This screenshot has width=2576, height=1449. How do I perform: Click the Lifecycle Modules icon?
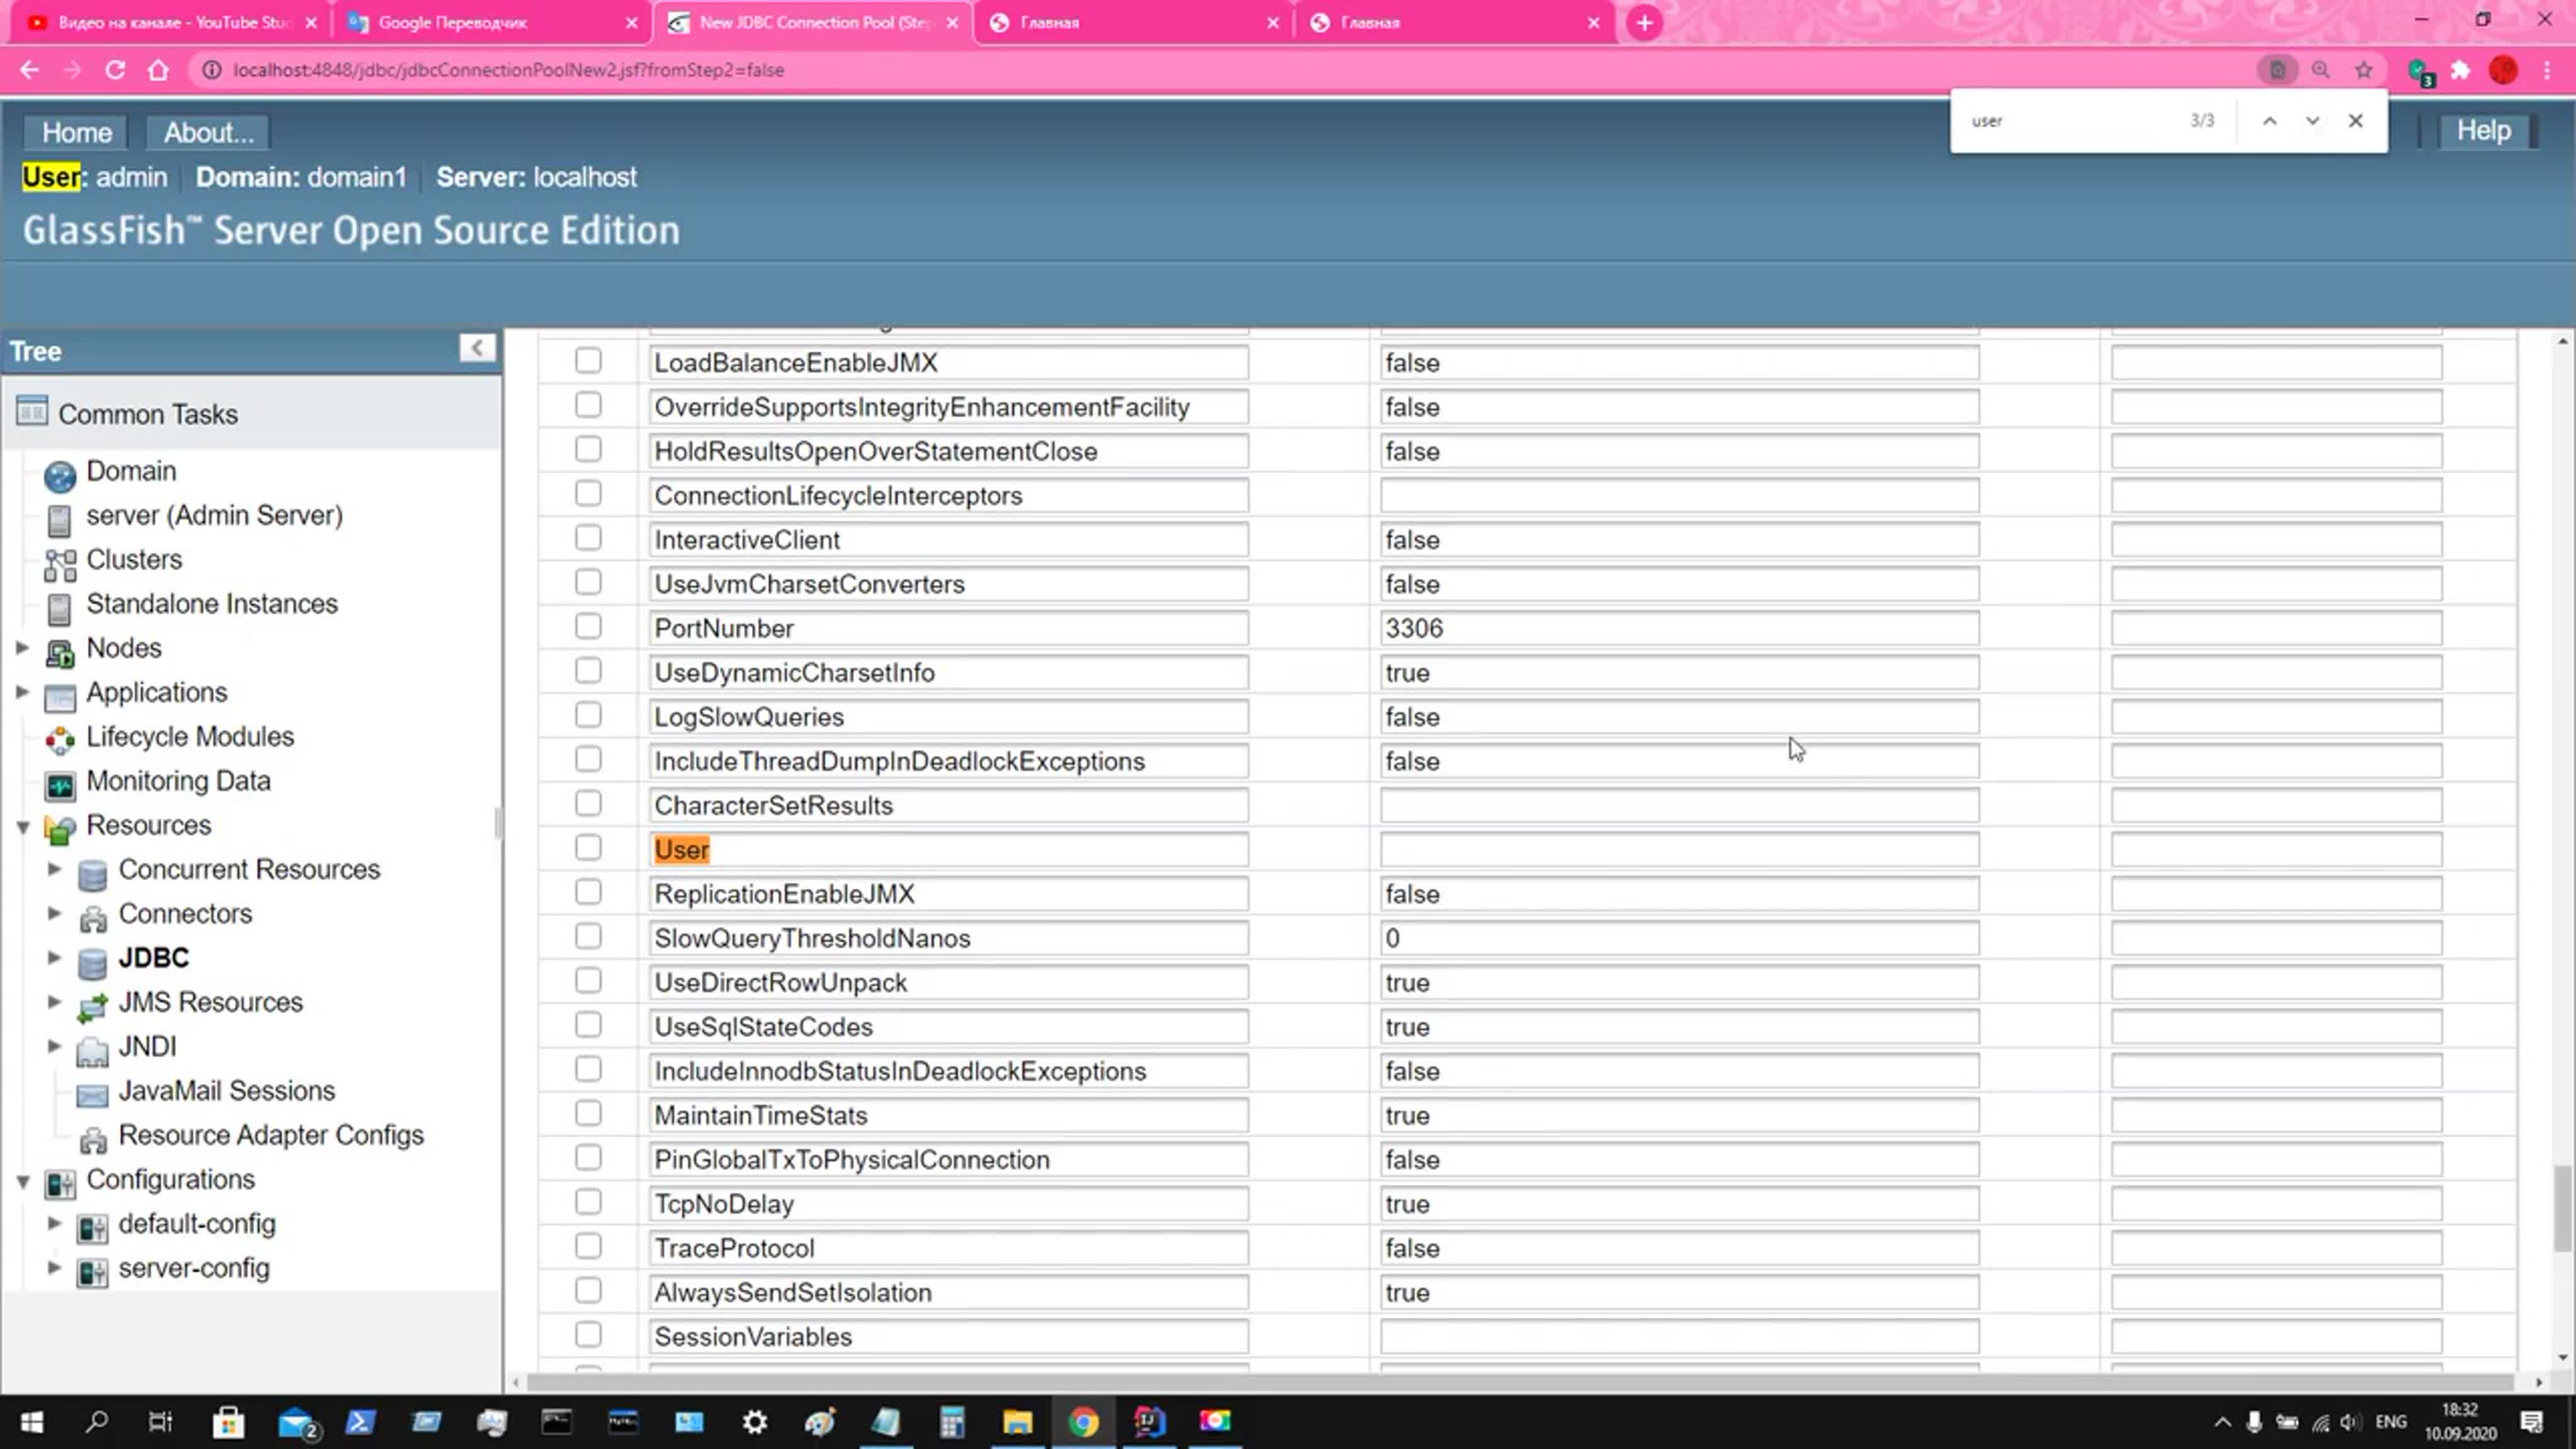tap(60, 741)
